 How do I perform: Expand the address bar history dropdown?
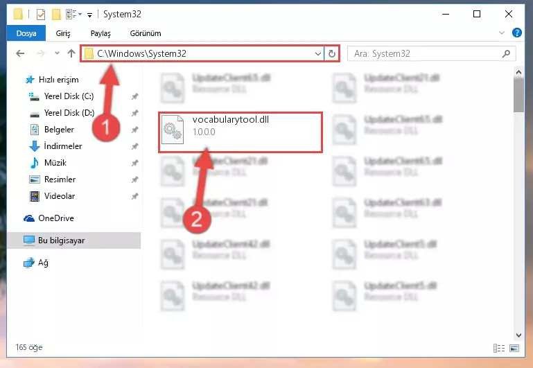coord(318,53)
